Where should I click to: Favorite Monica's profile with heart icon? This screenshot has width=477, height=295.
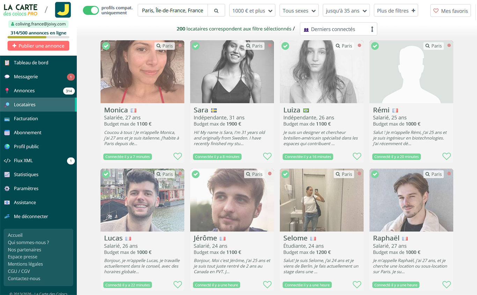point(178,156)
